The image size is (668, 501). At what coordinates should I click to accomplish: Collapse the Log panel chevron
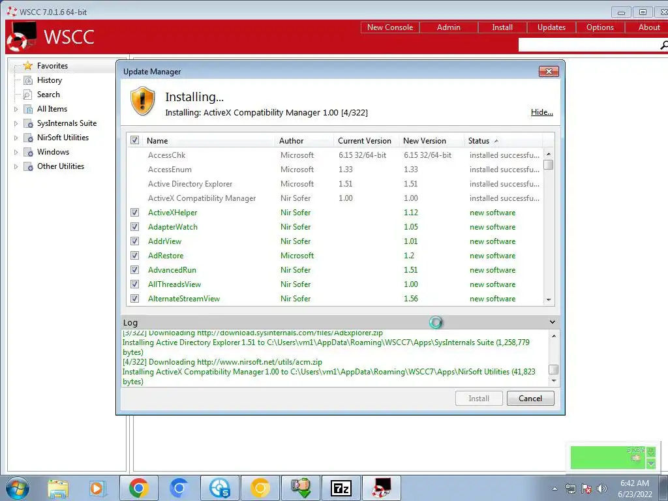pyautogui.click(x=552, y=322)
